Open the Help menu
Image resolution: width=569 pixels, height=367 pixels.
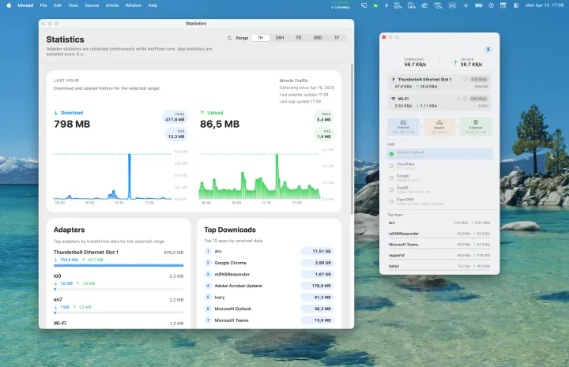coord(153,6)
